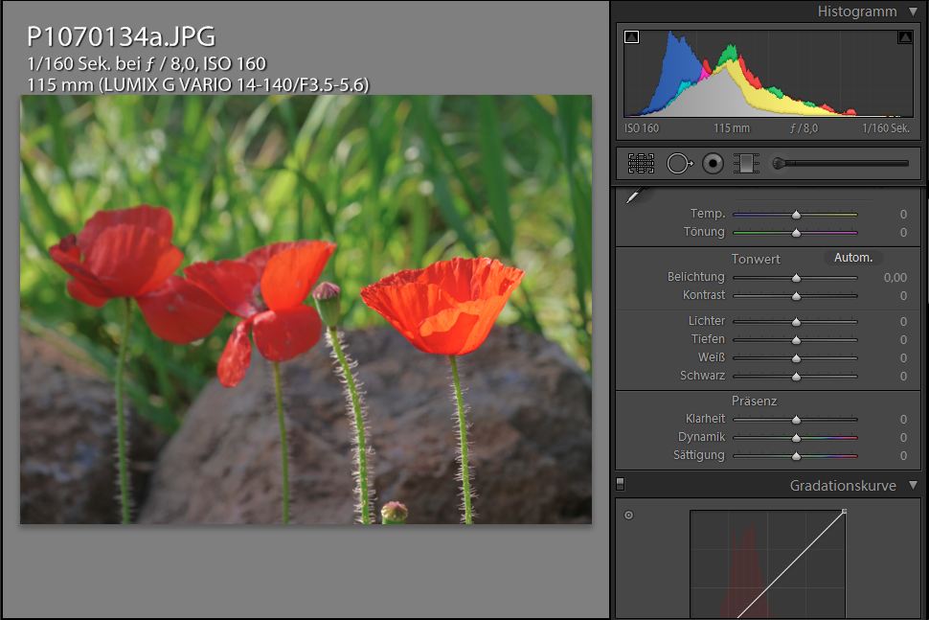
Task: Click the Tönung slider label
Action: [704, 232]
